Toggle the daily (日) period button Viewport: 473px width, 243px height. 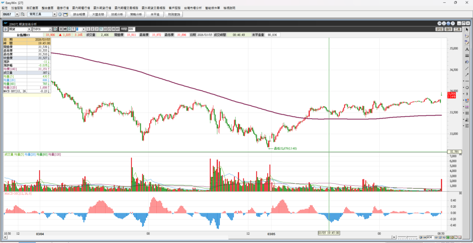tap(61, 29)
